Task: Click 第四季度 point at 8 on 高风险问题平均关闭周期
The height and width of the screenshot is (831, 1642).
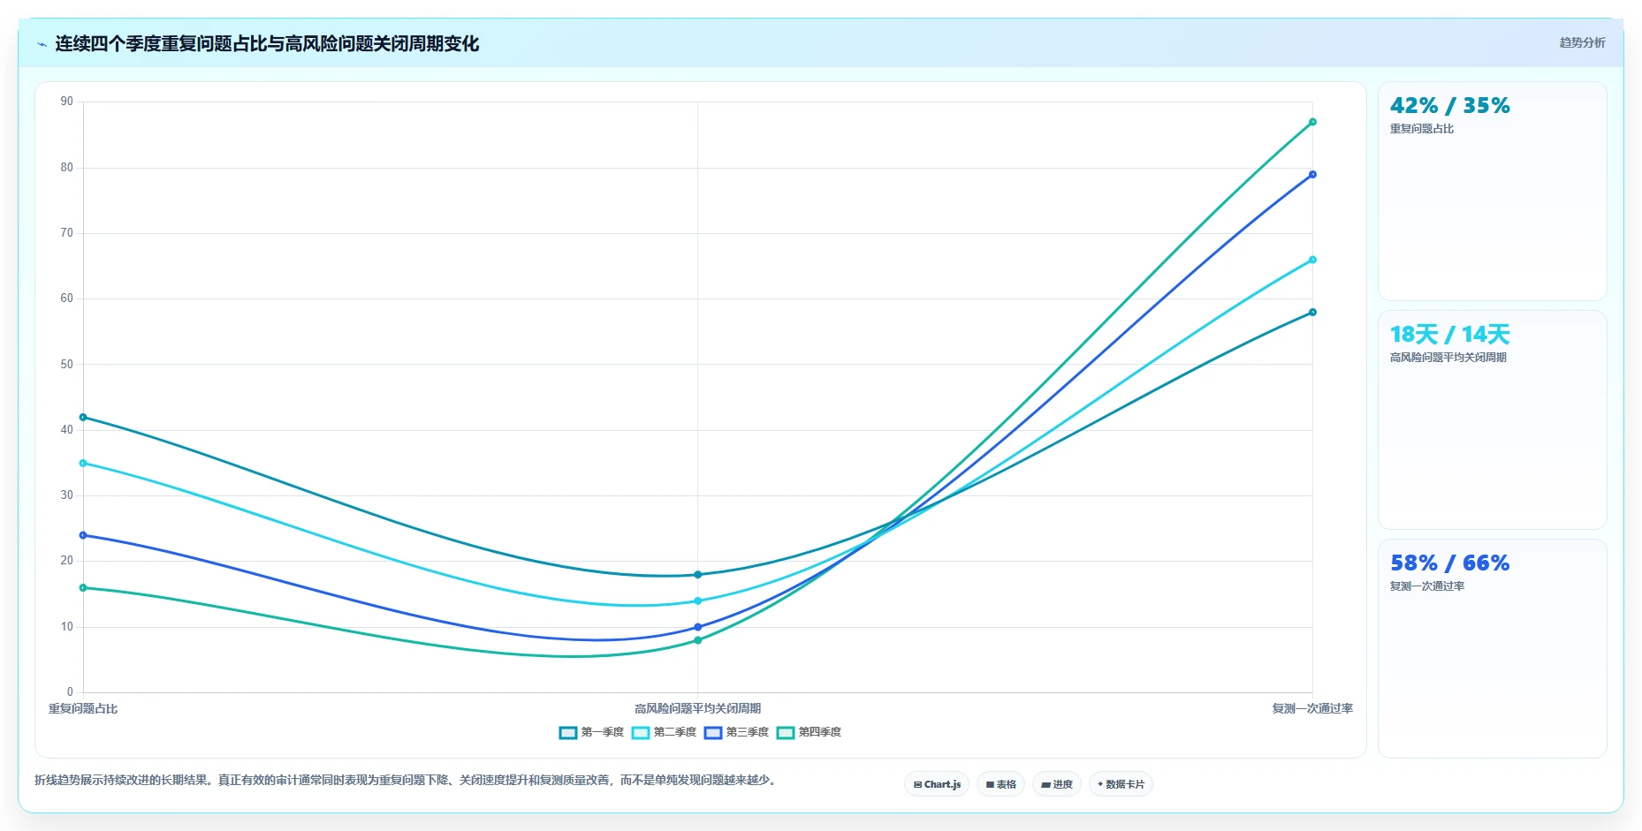Action: click(697, 640)
